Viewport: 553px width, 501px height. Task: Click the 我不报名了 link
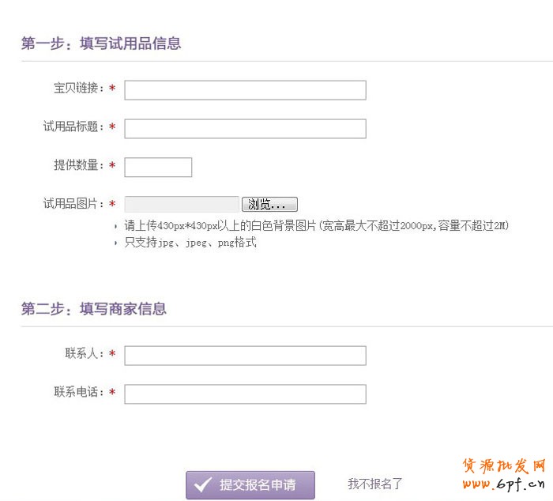(375, 484)
